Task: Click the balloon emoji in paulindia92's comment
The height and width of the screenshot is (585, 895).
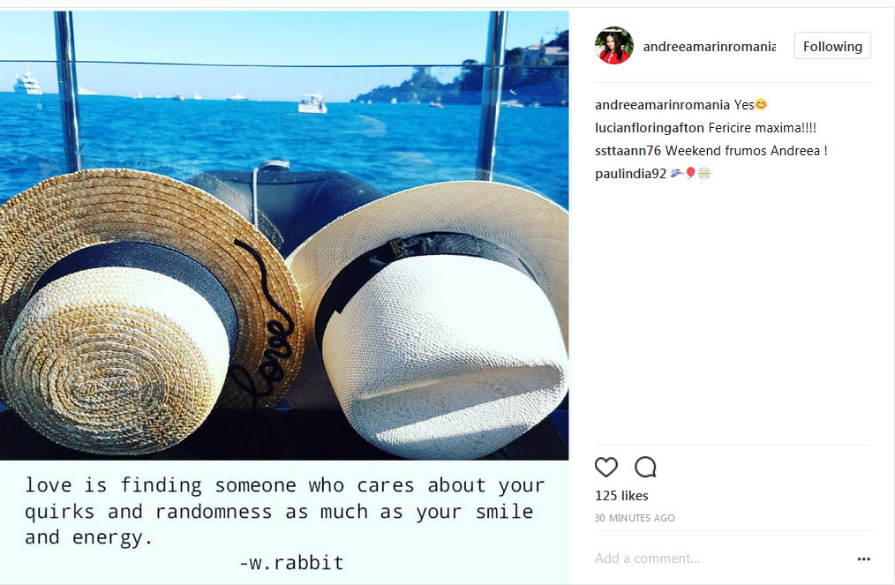Action: [690, 173]
